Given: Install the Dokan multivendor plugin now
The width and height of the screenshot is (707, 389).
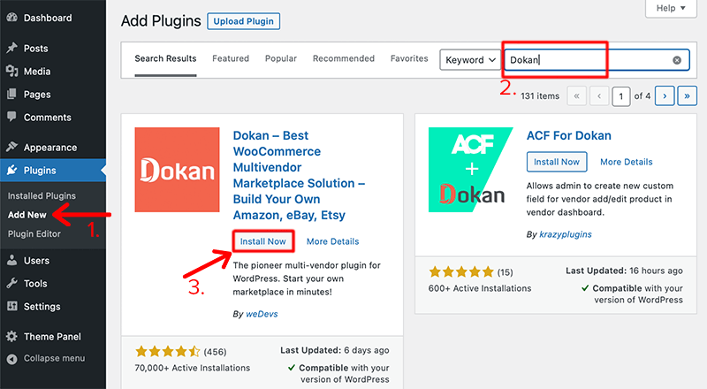Looking at the screenshot, I should [x=262, y=241].
